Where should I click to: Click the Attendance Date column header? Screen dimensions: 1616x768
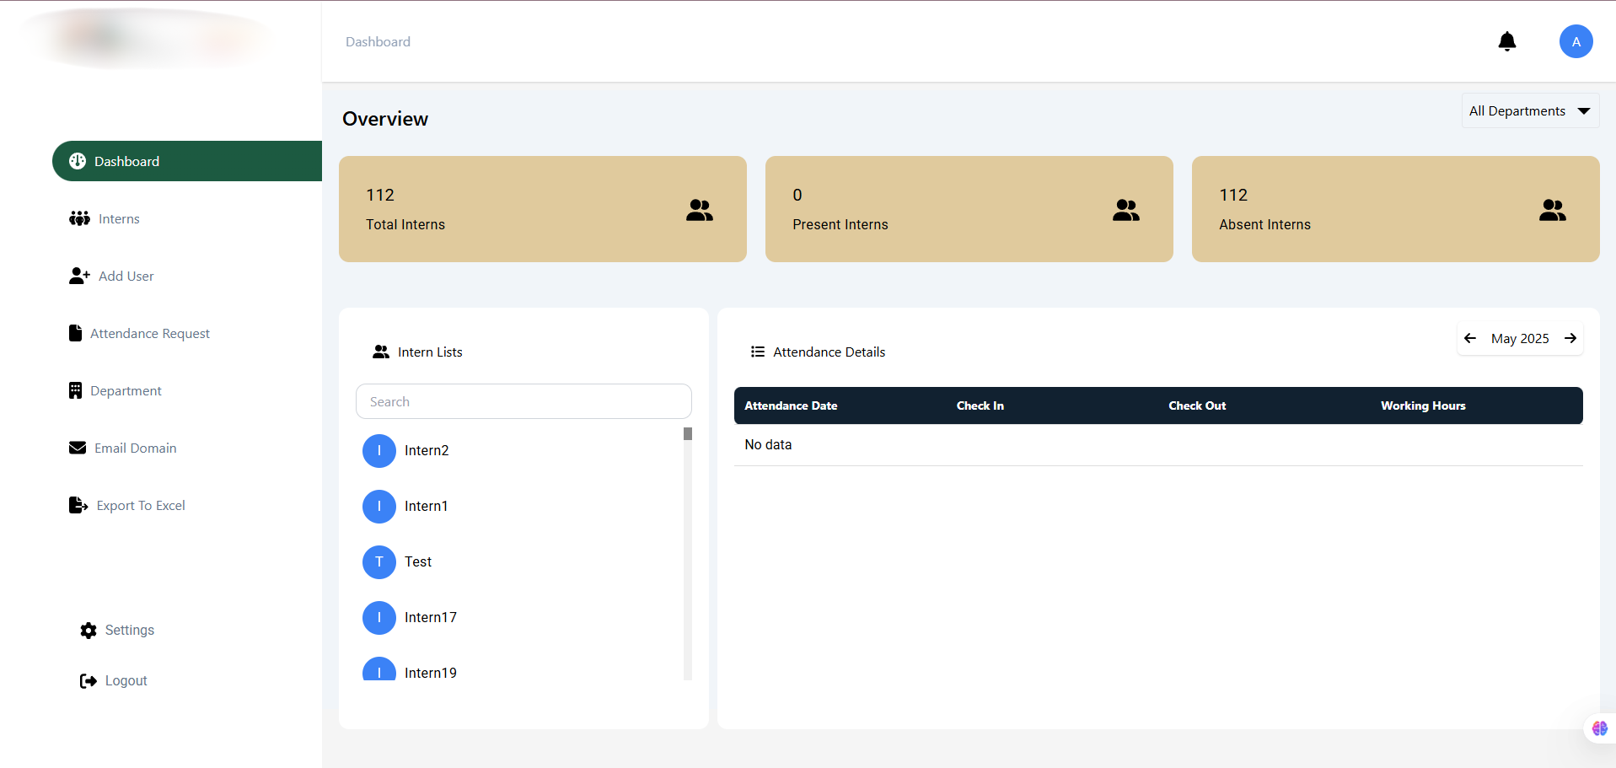tap(791, 405)
